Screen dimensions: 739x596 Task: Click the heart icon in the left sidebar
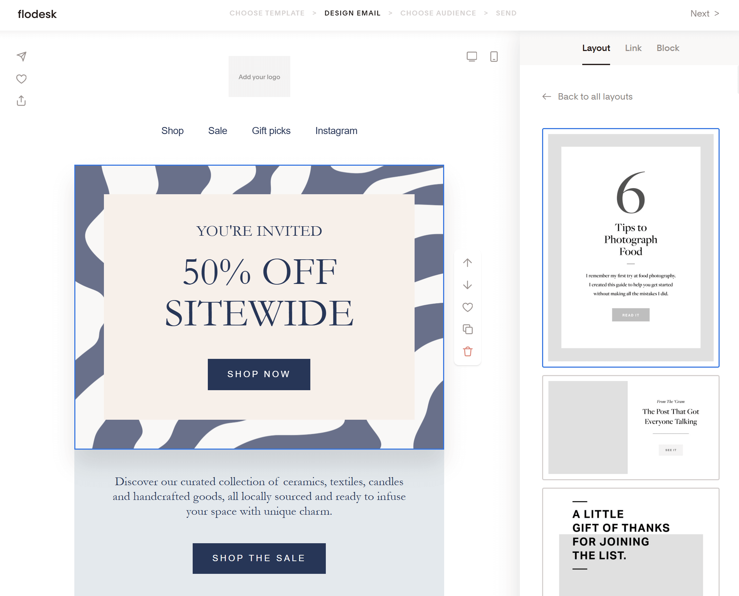[21, 79]
